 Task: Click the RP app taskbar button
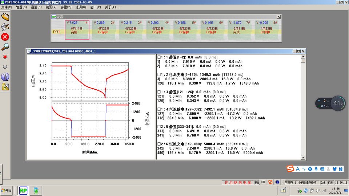pos(23,190)
